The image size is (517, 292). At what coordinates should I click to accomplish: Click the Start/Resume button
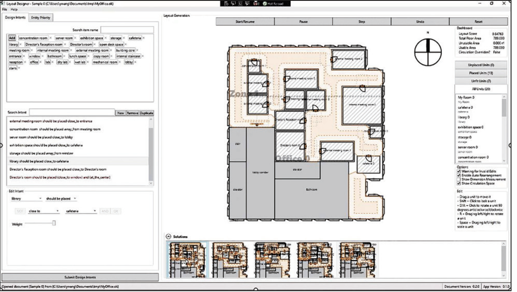coord(245,22)
